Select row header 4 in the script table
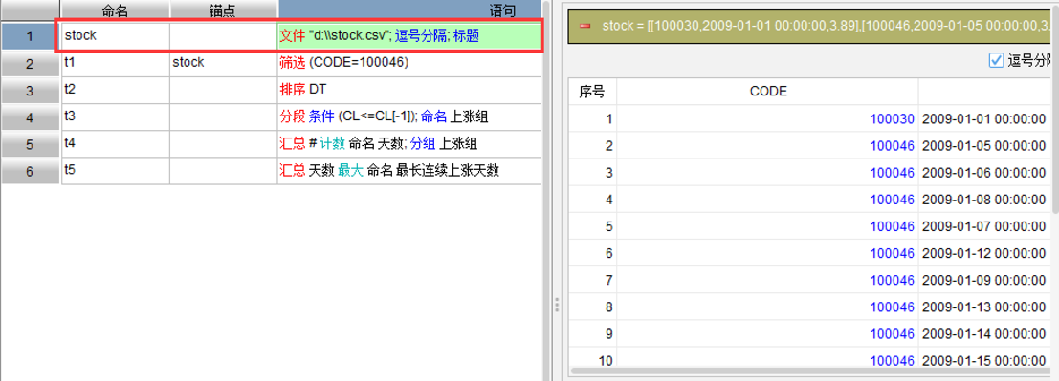Screen dimensions: 1059x381 pyautogui.click(x=30, y=117)
